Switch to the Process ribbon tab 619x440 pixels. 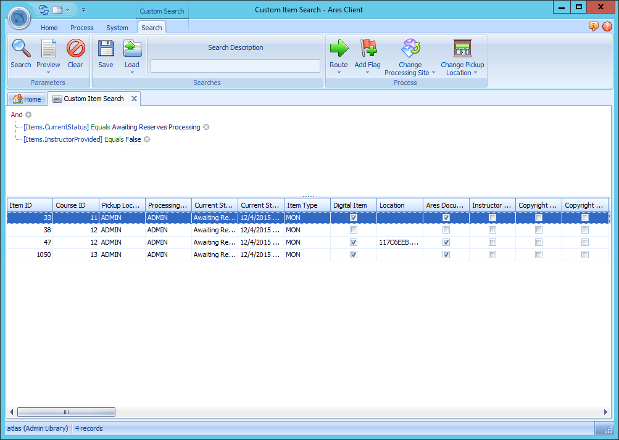coord(81,27)
